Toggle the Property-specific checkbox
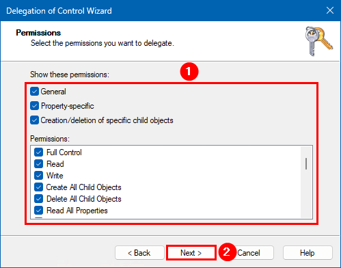Screen dimensions: 341x268 point(34,106)
